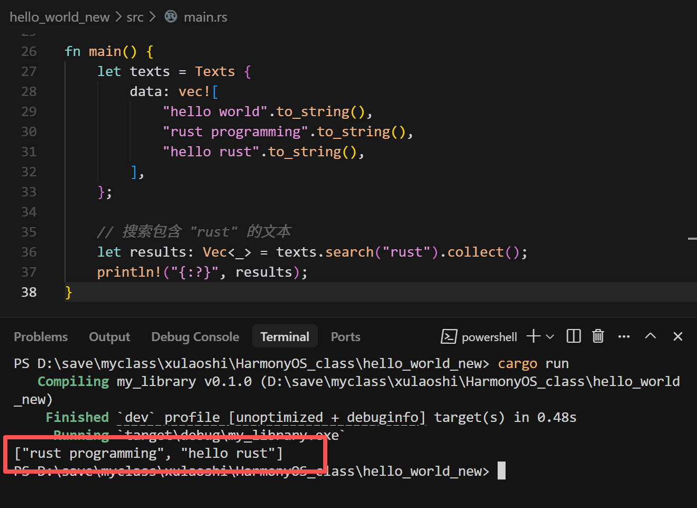Viewport: 697px width, 508px height.
Task: Click line number 36 in the gutter
Action: point(29,252)
